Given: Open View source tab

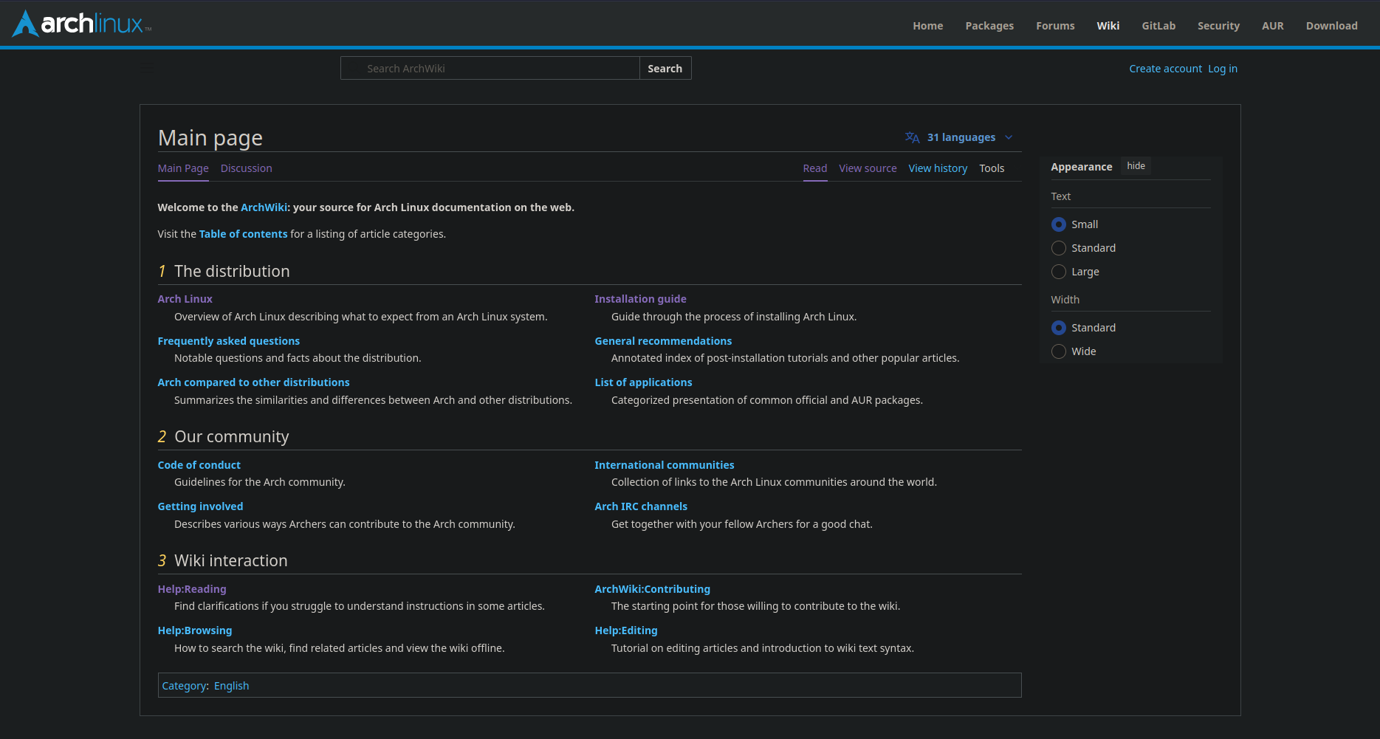Looking at the screenshot, I should (868, 168).
